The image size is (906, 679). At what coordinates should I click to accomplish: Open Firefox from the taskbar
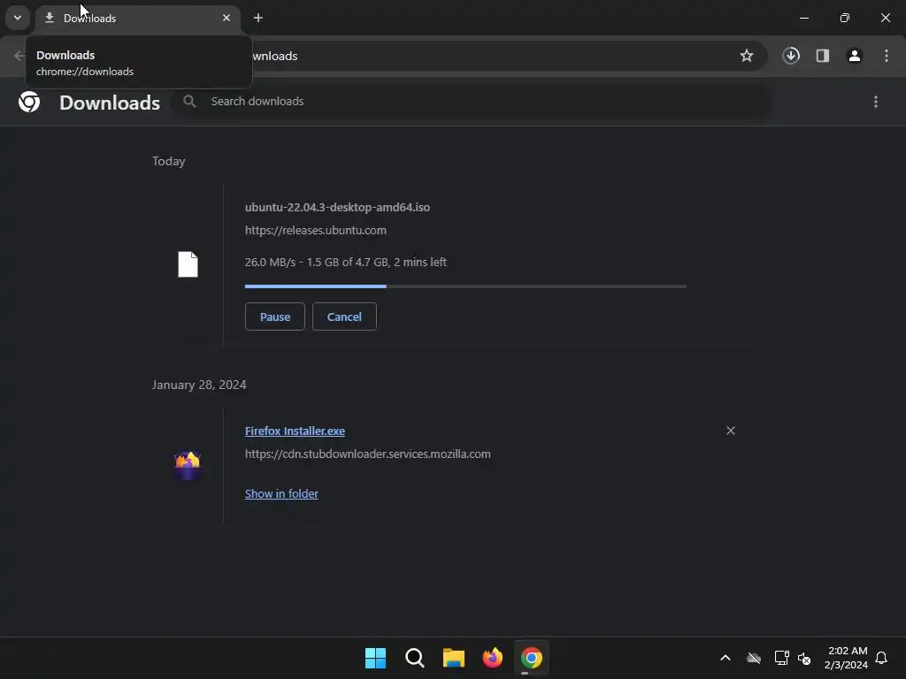[x=492, y=658]
